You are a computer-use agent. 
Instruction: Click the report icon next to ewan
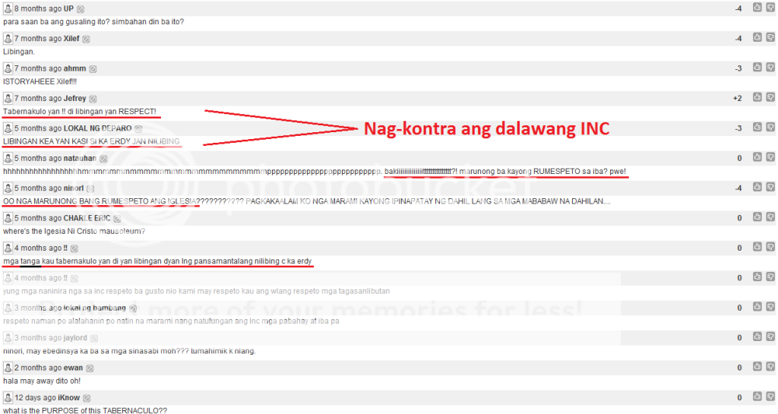[90, 368]
